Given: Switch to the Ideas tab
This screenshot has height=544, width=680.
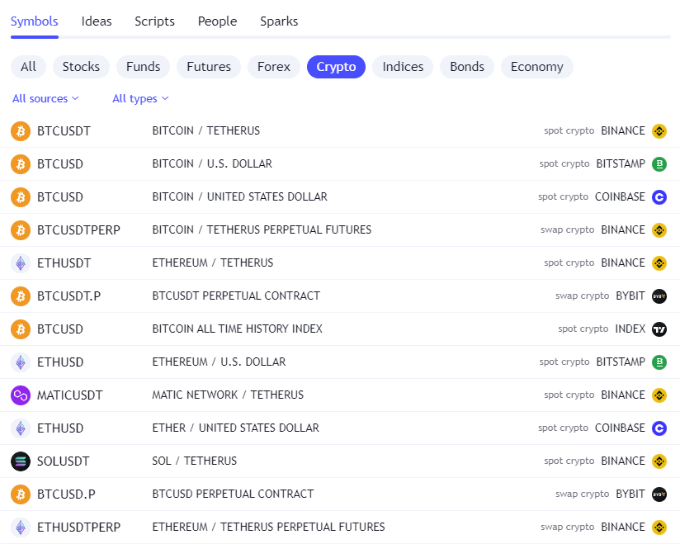Looking at the screenshot, I should [x=97, y=21].
